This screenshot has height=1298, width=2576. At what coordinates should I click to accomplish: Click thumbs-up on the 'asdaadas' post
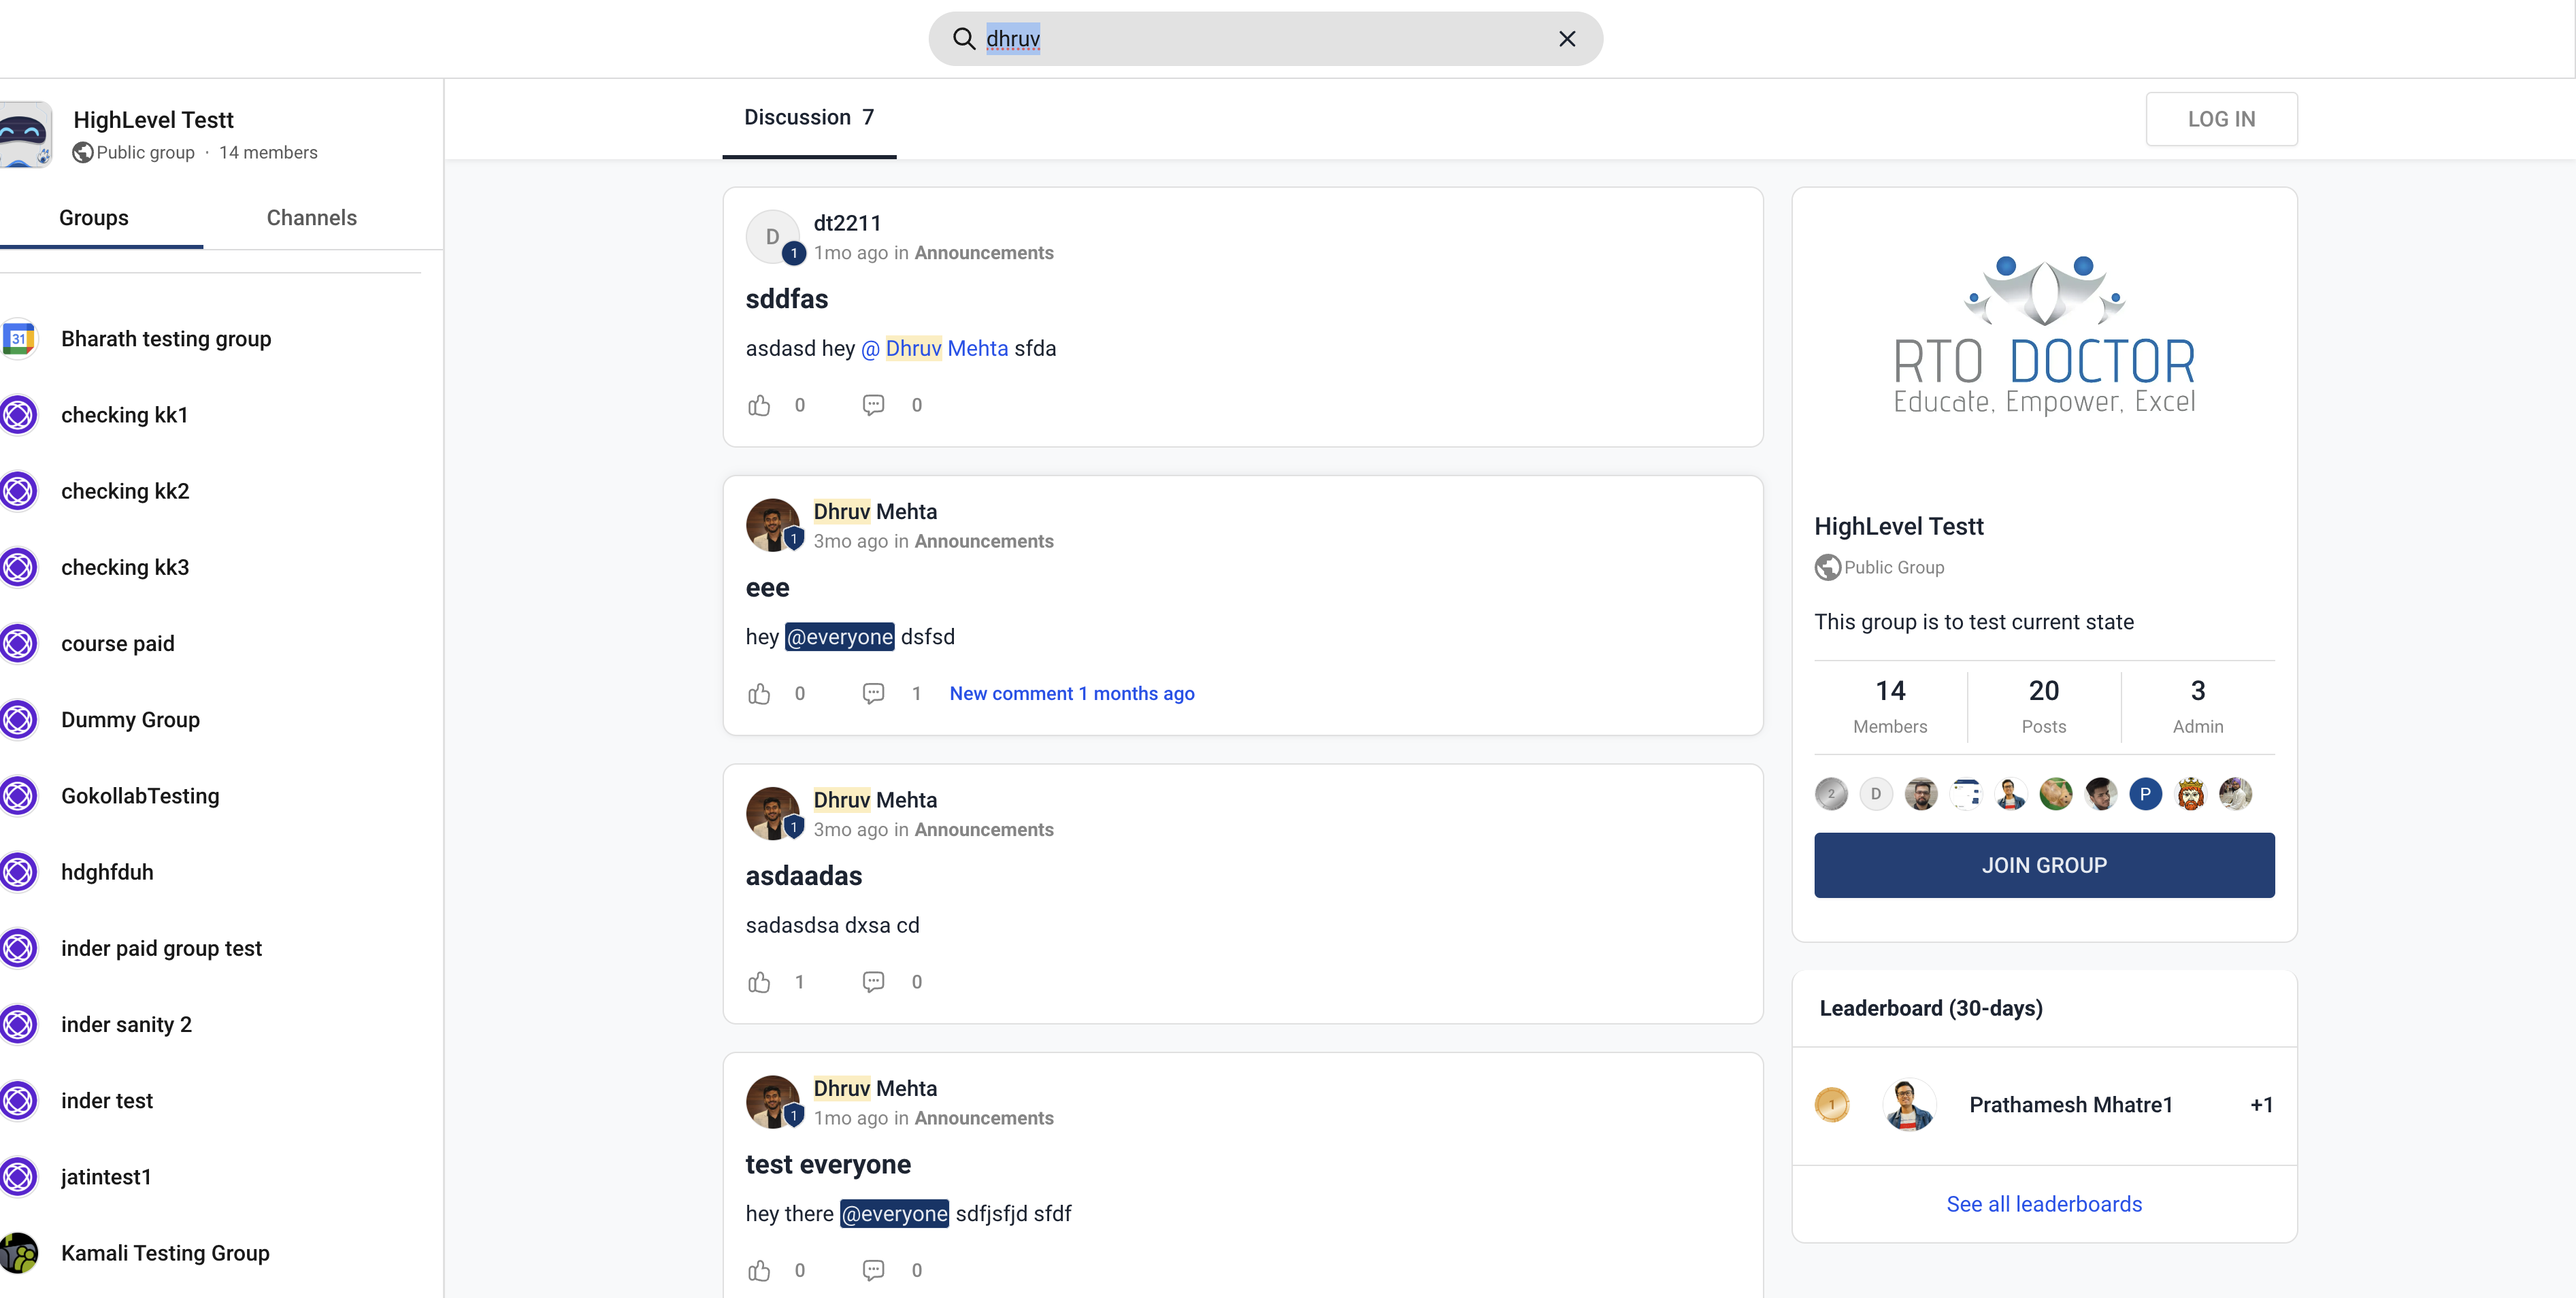(759, 982)
